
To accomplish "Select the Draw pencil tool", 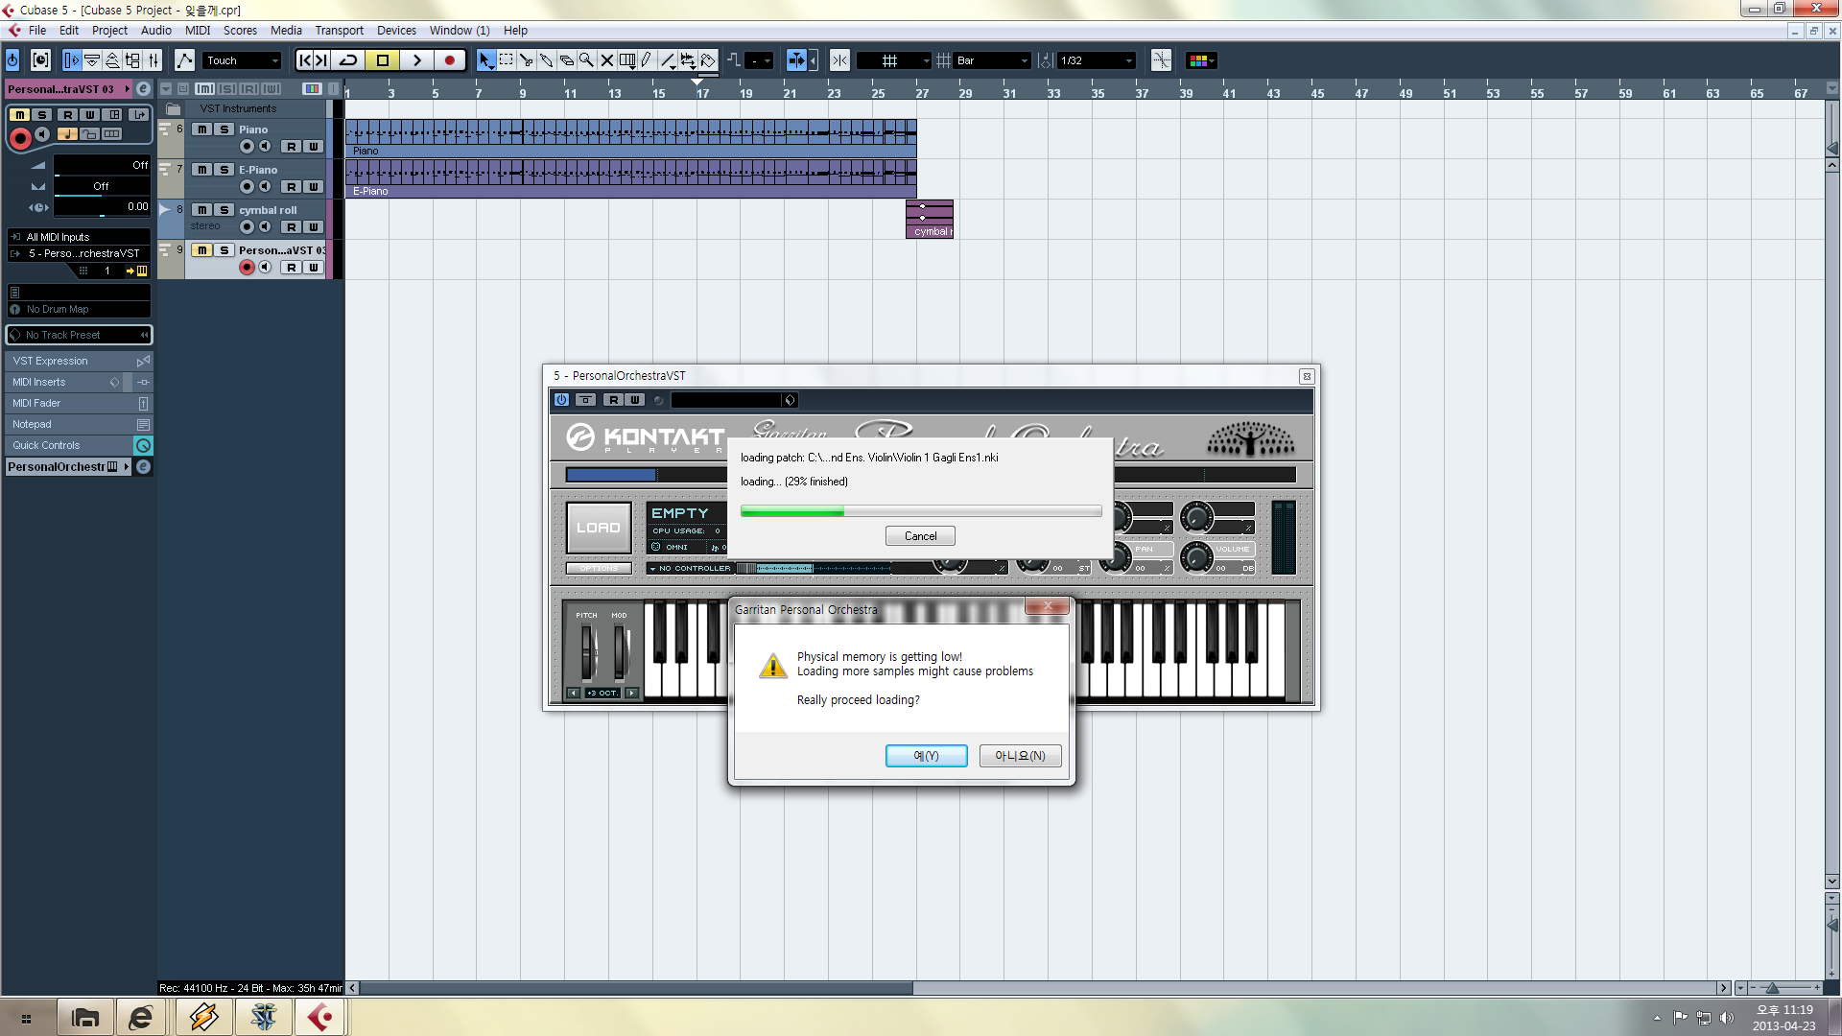I will coord(647,60).
